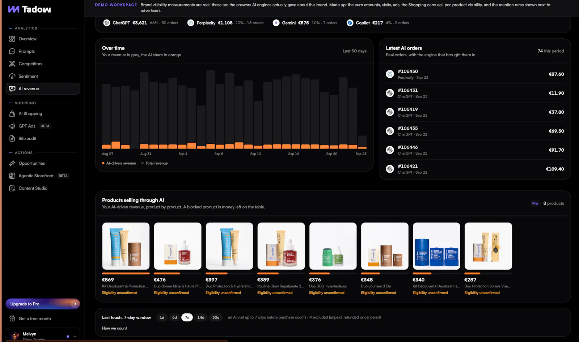This screenshot has width=579, height=342.
Task: Click the Gemini engine logo in revenue bar
Action: [x=276, y=23]
